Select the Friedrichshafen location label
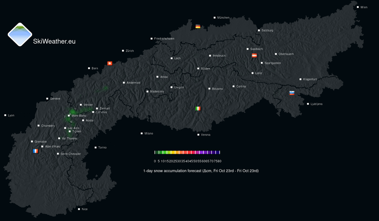 (x=164, y=39)
